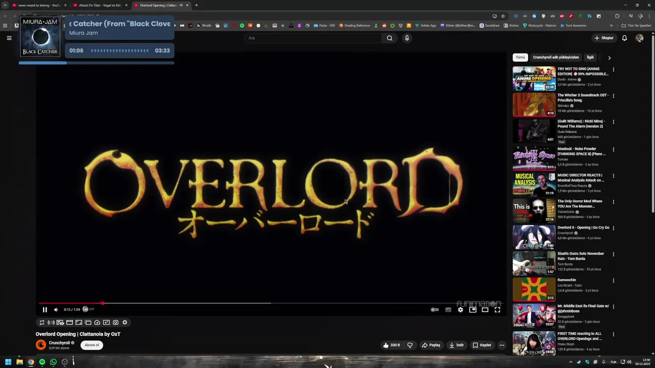Screen dimensions: 655x368
Task: Click the clapperboard cinema mode icon
Action: (70, 323)
